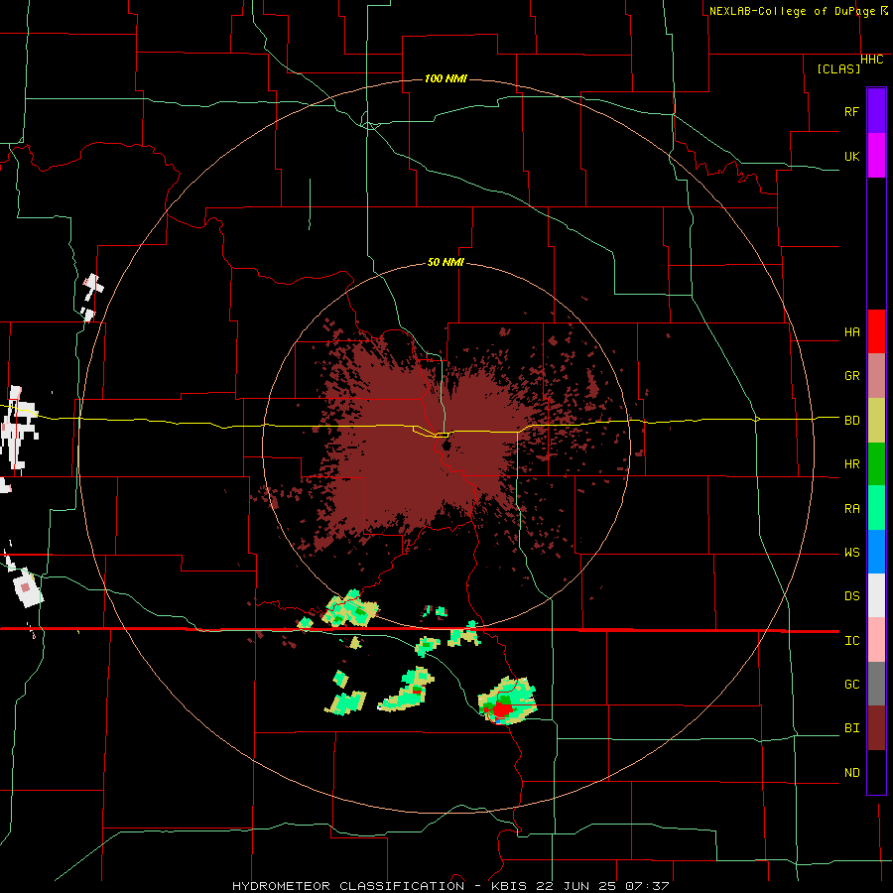
Task: Click the IC legend label
Action: point(852,641)
